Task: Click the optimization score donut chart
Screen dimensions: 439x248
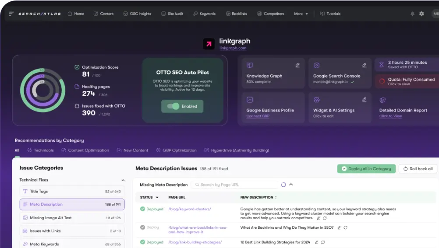Action: click(42, 90)
